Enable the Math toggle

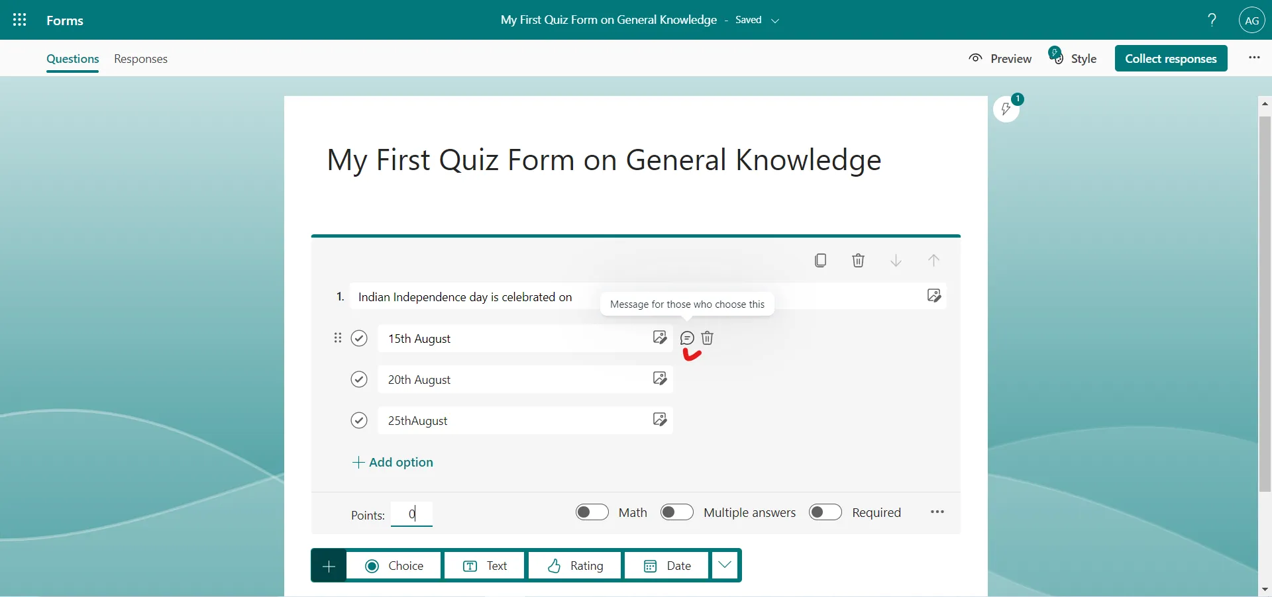592,512
